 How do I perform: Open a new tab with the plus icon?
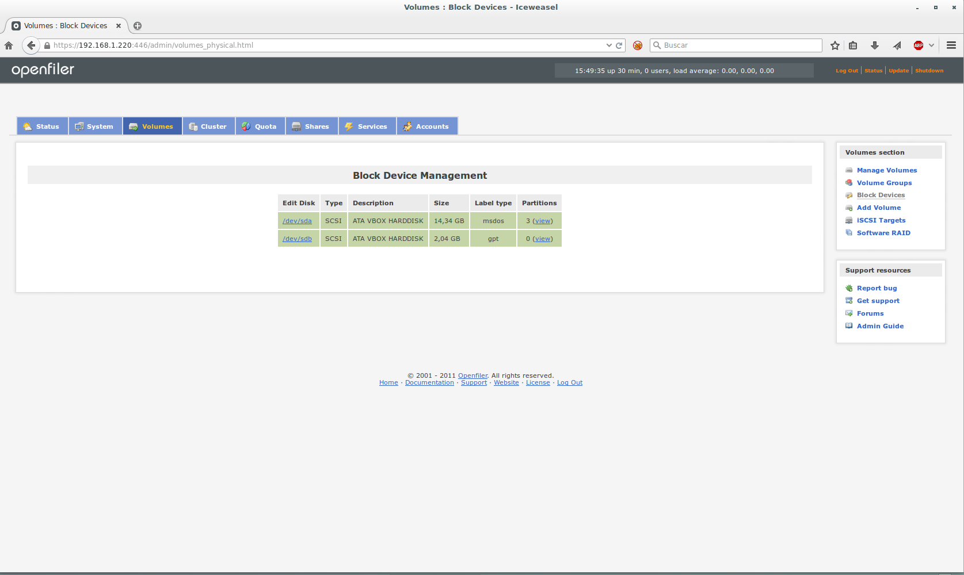pyautogui.click(x=138, y=26)
